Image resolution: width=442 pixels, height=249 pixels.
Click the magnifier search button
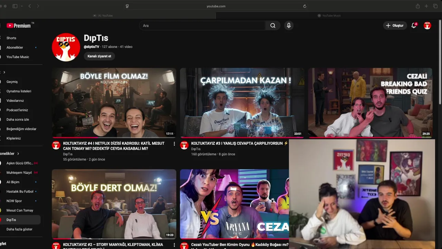(x=273, y=26)
